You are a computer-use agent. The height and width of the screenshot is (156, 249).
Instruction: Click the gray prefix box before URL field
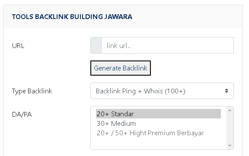click(x=96, y=45)
